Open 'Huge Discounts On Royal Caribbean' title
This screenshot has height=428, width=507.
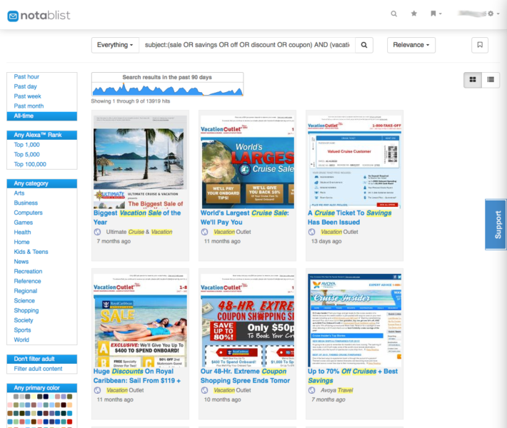point(137,376)
